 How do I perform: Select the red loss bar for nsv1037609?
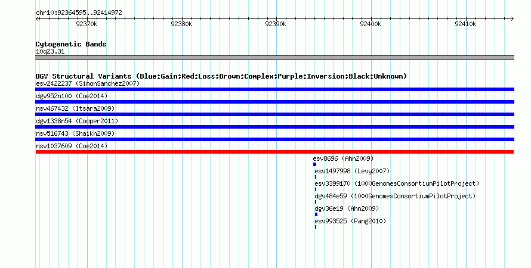click(274, 152)
